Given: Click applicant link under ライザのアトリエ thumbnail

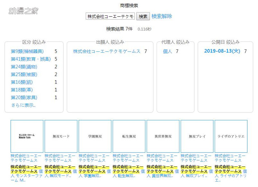Looking at the screenshot, I should point(230,158).
